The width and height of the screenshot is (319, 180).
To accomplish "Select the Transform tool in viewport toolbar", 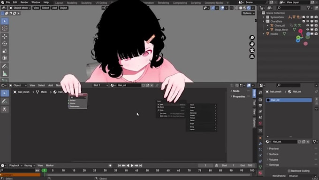I will [x=5, y=58].
